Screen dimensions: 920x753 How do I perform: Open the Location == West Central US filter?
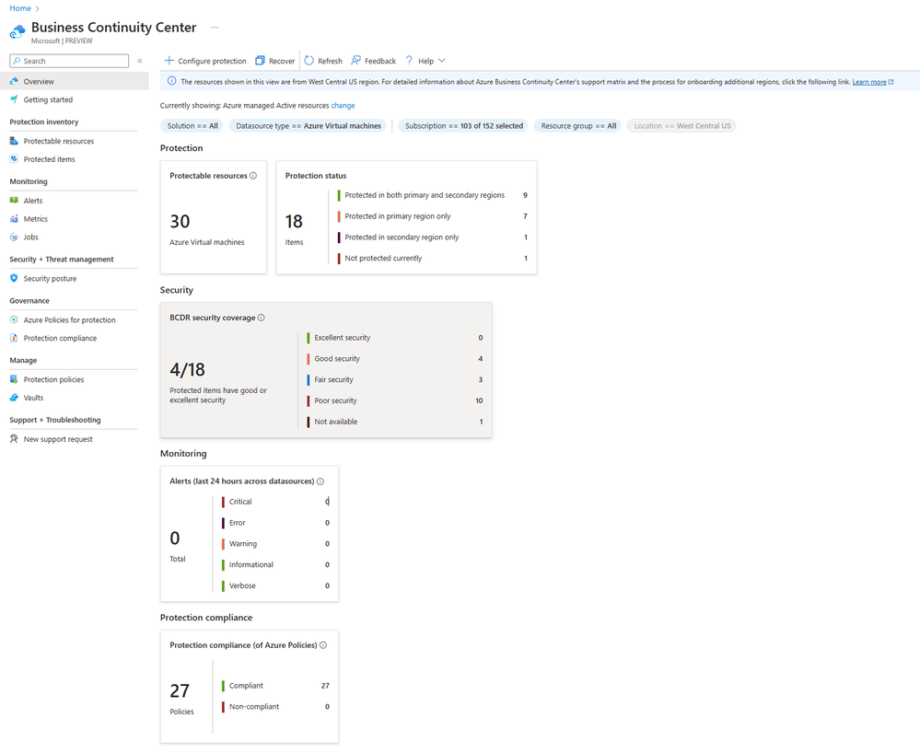681,125
